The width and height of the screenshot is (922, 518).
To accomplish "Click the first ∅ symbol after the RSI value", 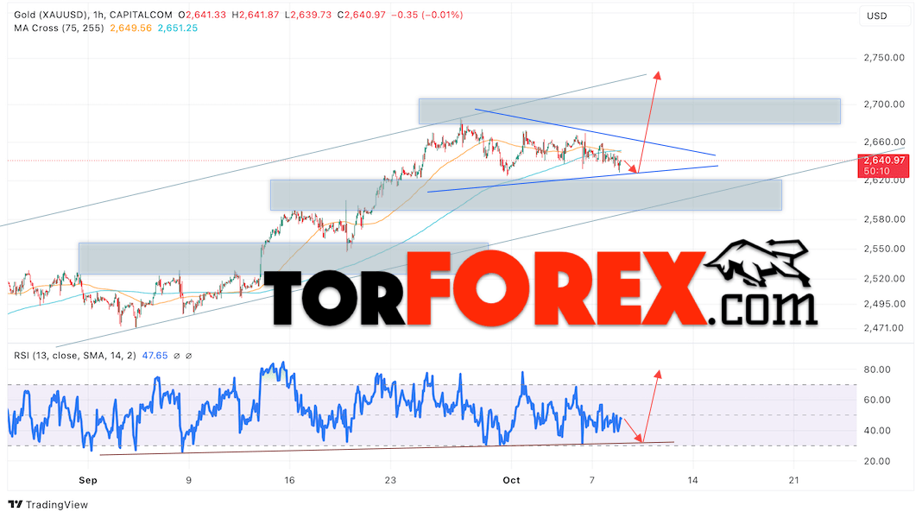I will pos(176,355).
